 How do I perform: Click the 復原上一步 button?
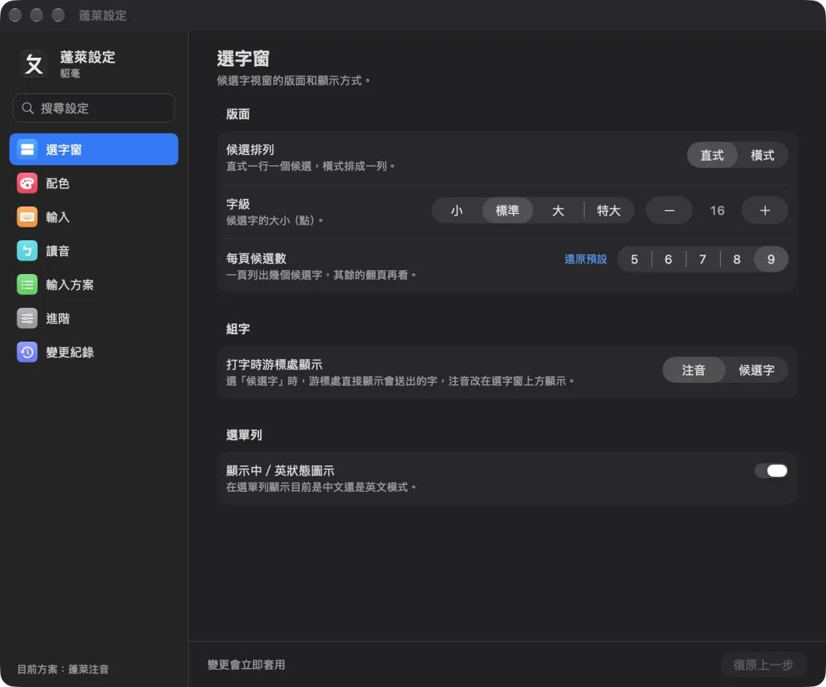pyautogui.click(x=764, y=665)
